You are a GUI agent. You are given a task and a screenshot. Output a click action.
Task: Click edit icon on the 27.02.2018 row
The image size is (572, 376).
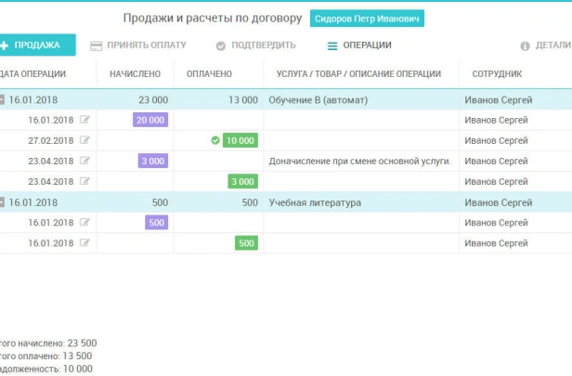85,140
